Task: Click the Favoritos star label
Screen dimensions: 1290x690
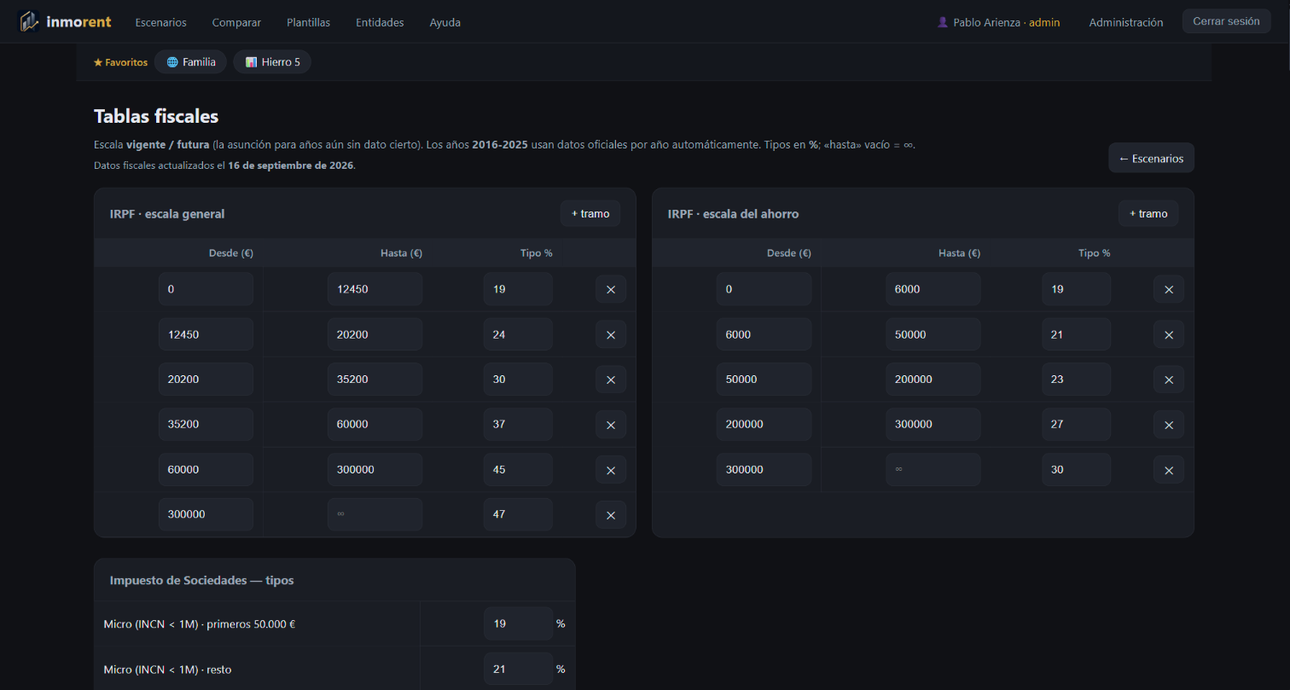Action: coord(120,62)
